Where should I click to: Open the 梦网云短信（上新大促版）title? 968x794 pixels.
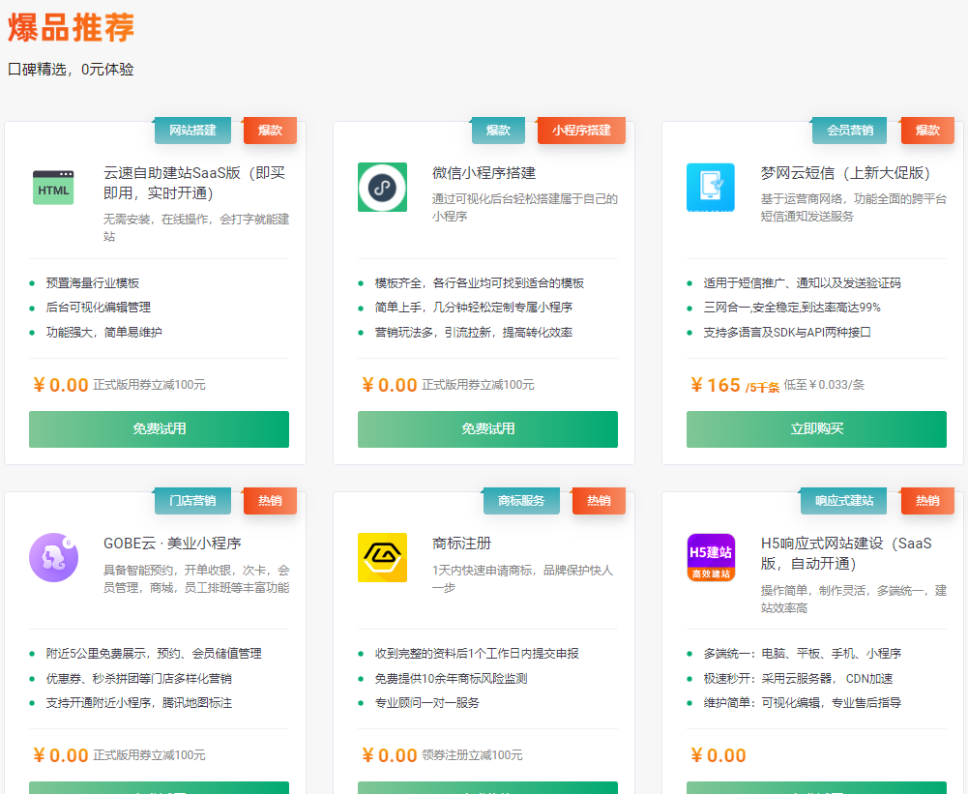click(845, 173)
